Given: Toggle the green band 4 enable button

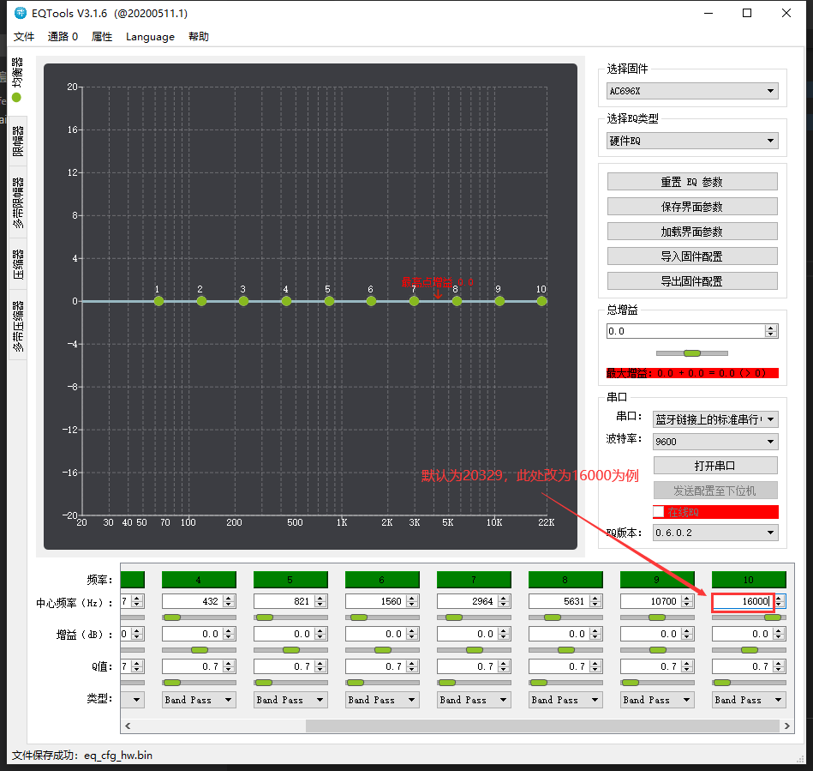Looking at the screenshot, I should pyautogui.click(x=199, y=580).
